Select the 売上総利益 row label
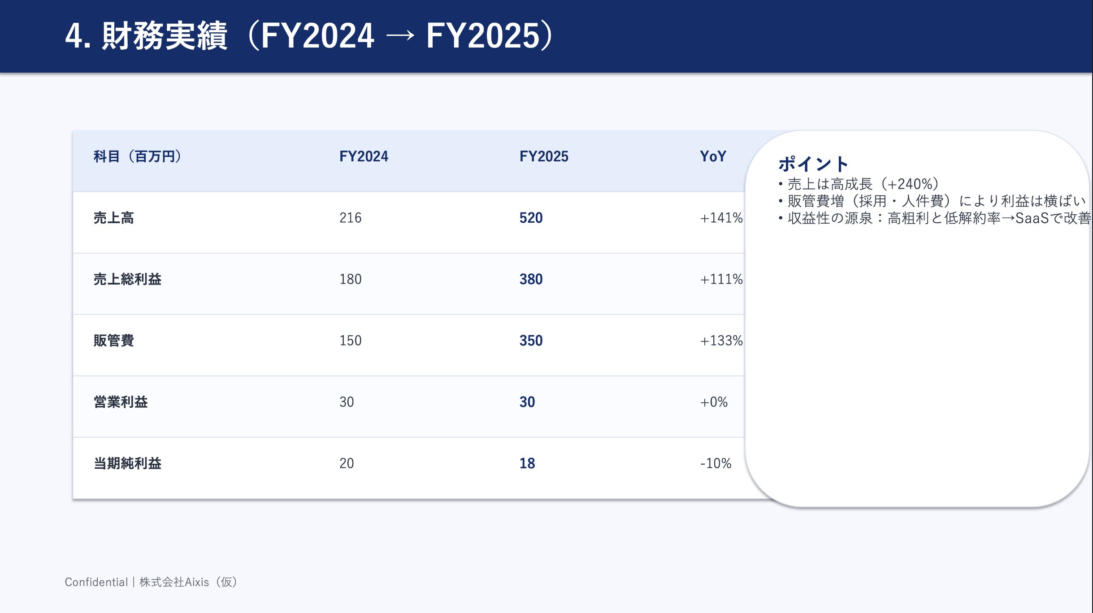Screen dimensions: 1093x613 127,279
